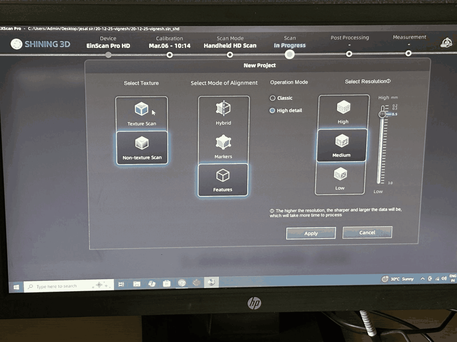The height and width of the screenshot is (342, 457).
Task: Choose the Non-texture Scan option
Action: coord(142,148)
